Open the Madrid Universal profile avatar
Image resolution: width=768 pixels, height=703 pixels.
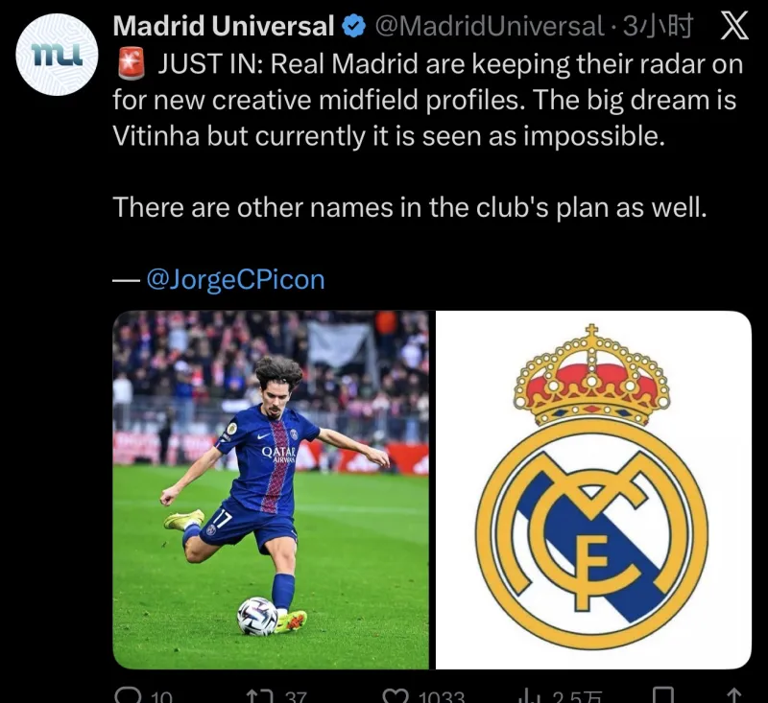click(x=57, y=55)
